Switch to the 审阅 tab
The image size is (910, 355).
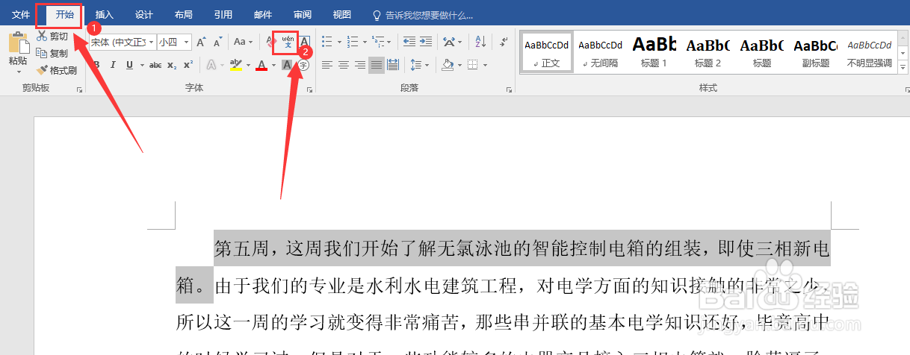(x=302, y=15)
